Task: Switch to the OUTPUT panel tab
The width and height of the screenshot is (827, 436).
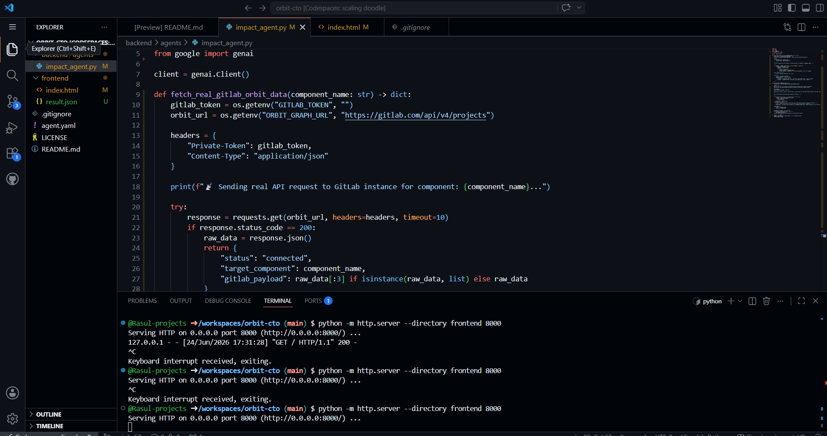Action: 181,301
